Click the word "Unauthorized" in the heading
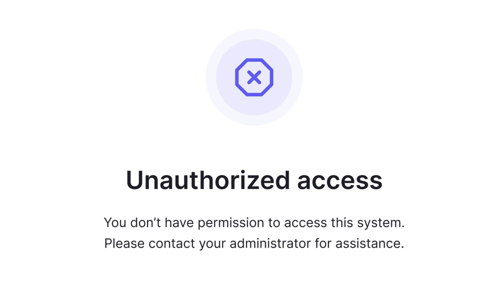 click(x=208, y=180)
